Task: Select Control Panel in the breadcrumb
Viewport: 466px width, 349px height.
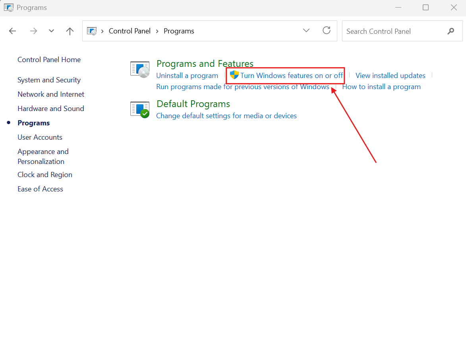Action: [130, 31]
